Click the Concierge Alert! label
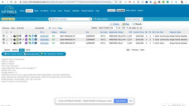This screenshot has height=106, width=189. [8, 19]
